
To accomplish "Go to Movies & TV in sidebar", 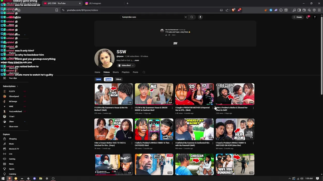I will coord(14,149).
